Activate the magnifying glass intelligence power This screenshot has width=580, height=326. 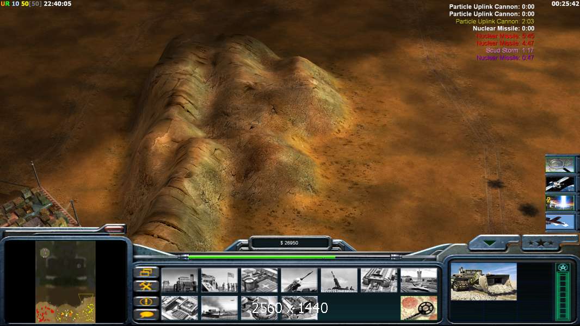[560, 165]
